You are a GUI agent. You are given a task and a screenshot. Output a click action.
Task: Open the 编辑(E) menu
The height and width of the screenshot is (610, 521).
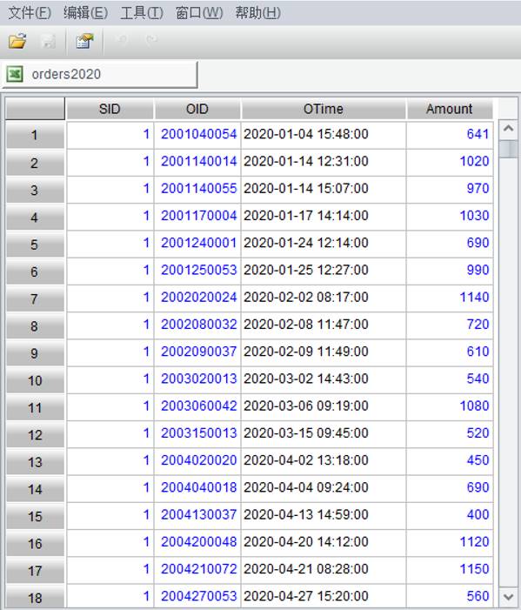click(85, 13)
